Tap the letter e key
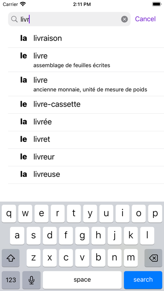 [x=41, y=214]
